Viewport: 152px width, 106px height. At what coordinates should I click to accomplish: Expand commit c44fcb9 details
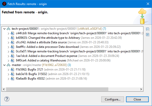(x=9, y=33)
